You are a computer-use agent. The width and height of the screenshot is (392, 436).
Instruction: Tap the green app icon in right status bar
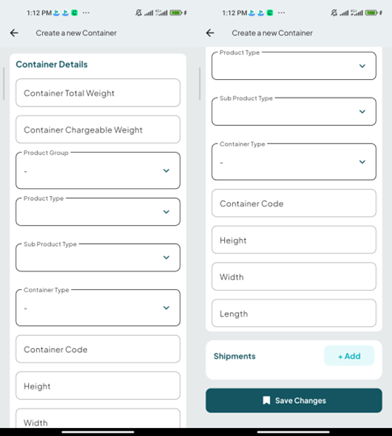click(x=269, y=13)
